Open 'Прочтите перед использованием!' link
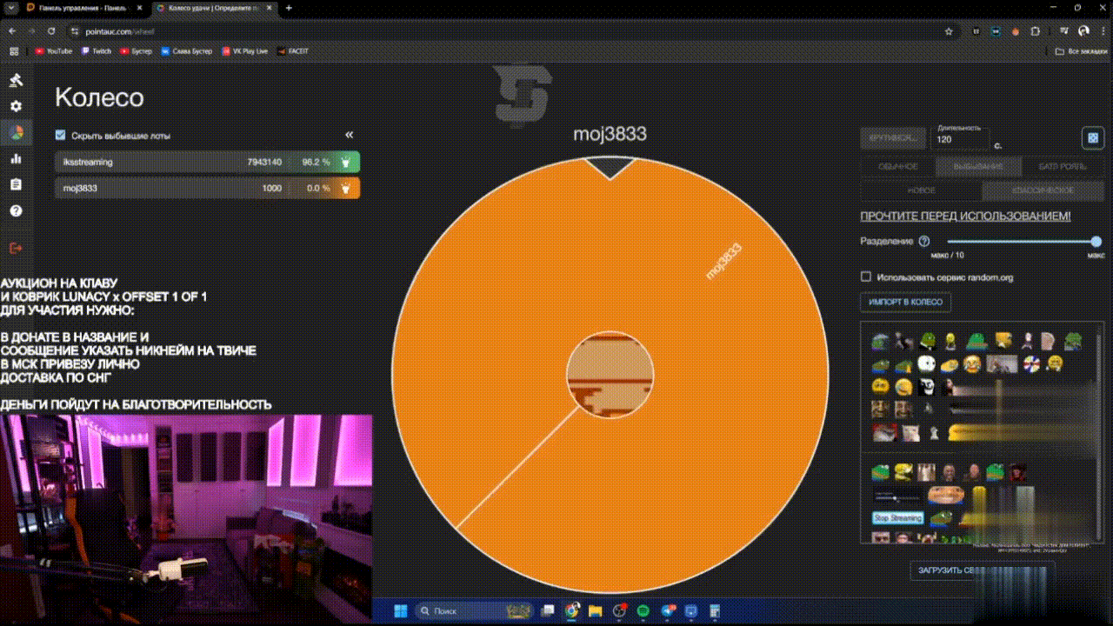The width and height of the screenshot is (1113, 626). tap(965, 216)
